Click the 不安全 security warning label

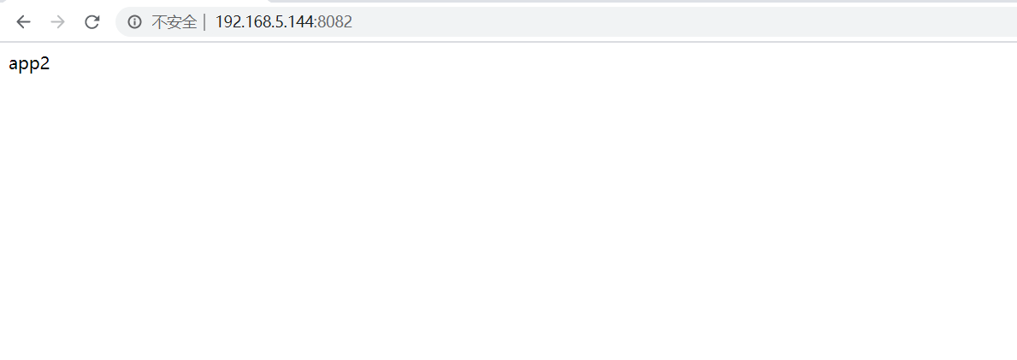click(174, 22)
